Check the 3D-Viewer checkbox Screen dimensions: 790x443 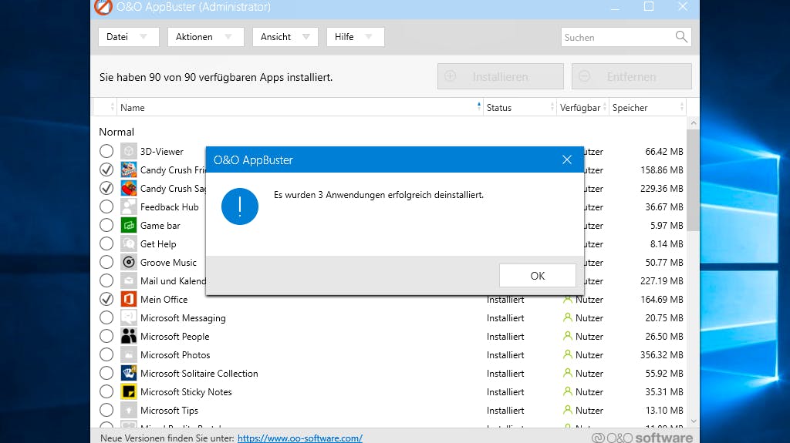point(106,151)
